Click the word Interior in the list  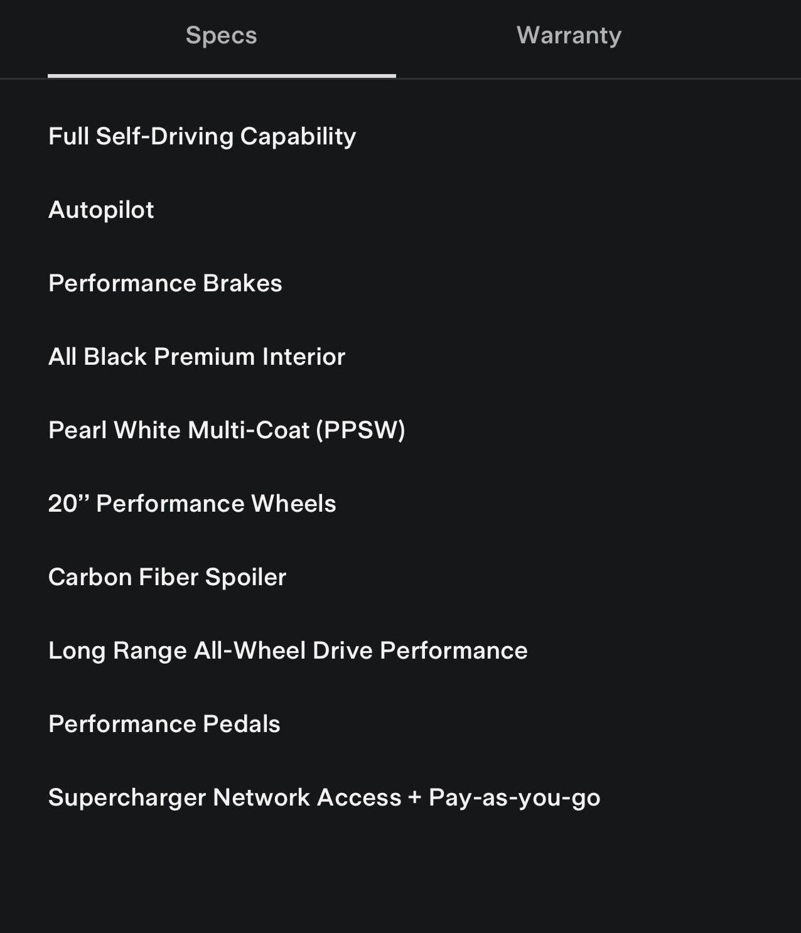click(304, 357)
